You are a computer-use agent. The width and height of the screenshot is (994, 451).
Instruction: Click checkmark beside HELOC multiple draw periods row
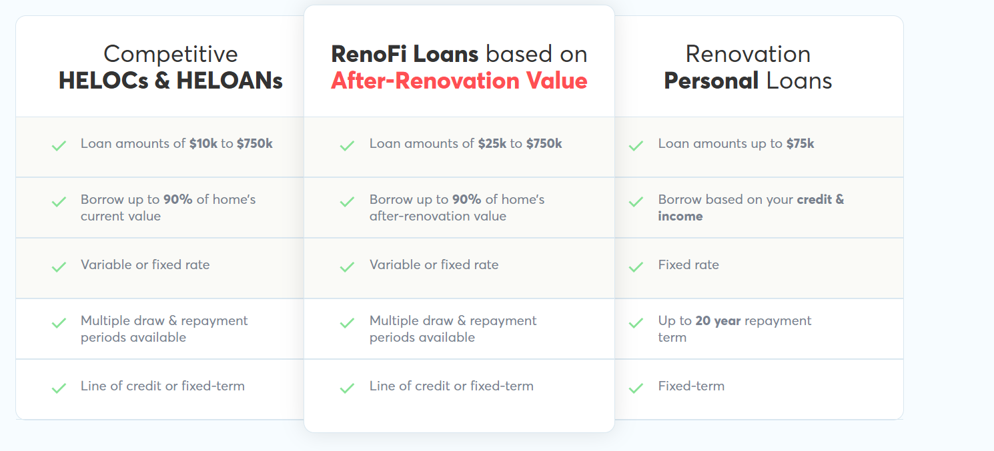59,323
